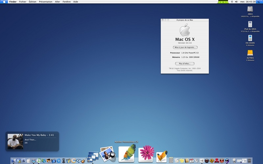Click 1.25 Go DDR SDRAM text
This screenshot has height=164, width=263.
pos(190,57)
